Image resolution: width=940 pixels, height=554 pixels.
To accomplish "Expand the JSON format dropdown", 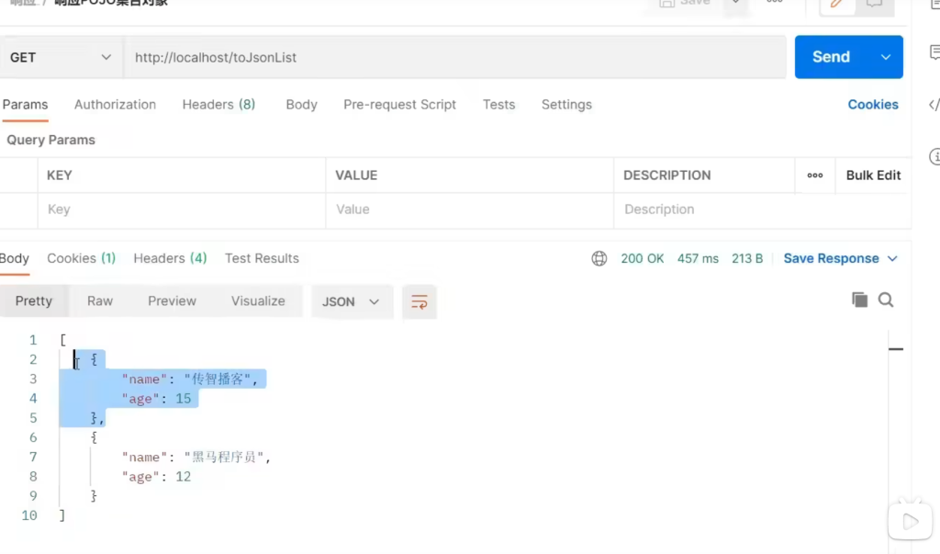I will [x=352, y=301].
